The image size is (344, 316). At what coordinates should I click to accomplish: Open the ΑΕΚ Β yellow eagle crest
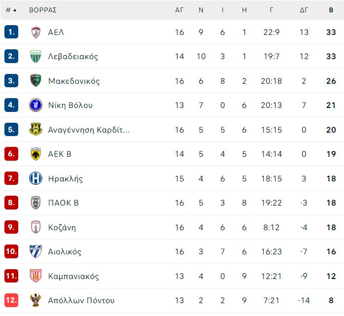tap(35, 154)
